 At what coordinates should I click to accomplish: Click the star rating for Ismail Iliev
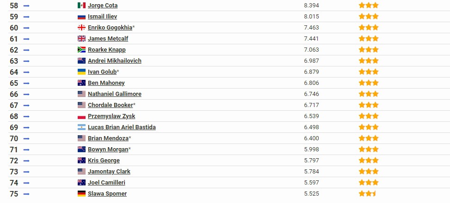point(369,16)
